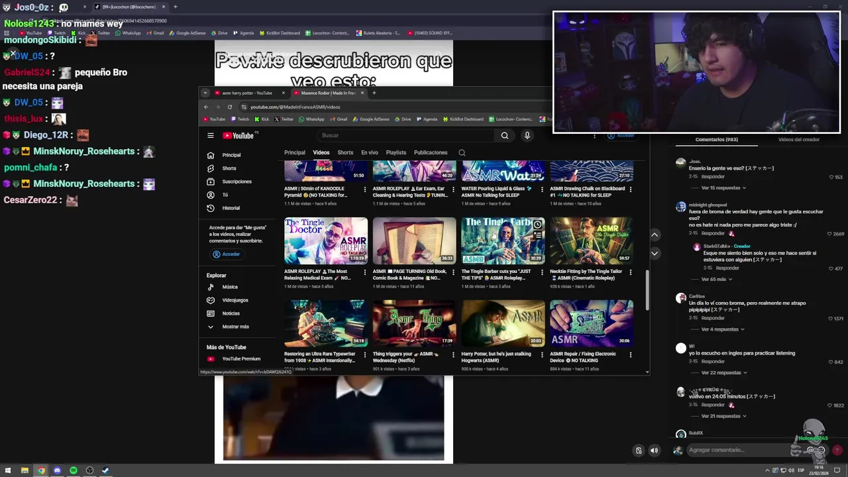Open options for Necktie Fitting video
Image resolution: width=848 pixels, height=477 pixels.
[x=630, y=272]
